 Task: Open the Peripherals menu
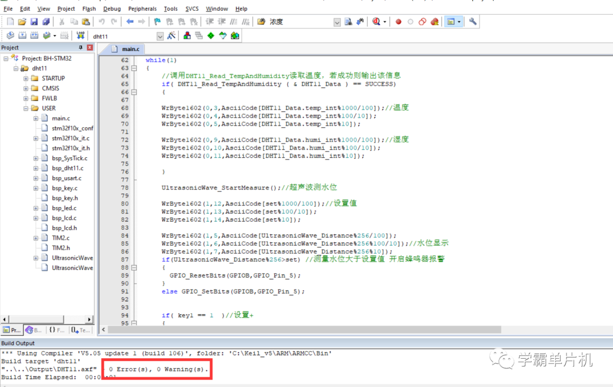(x=142, y=9)
